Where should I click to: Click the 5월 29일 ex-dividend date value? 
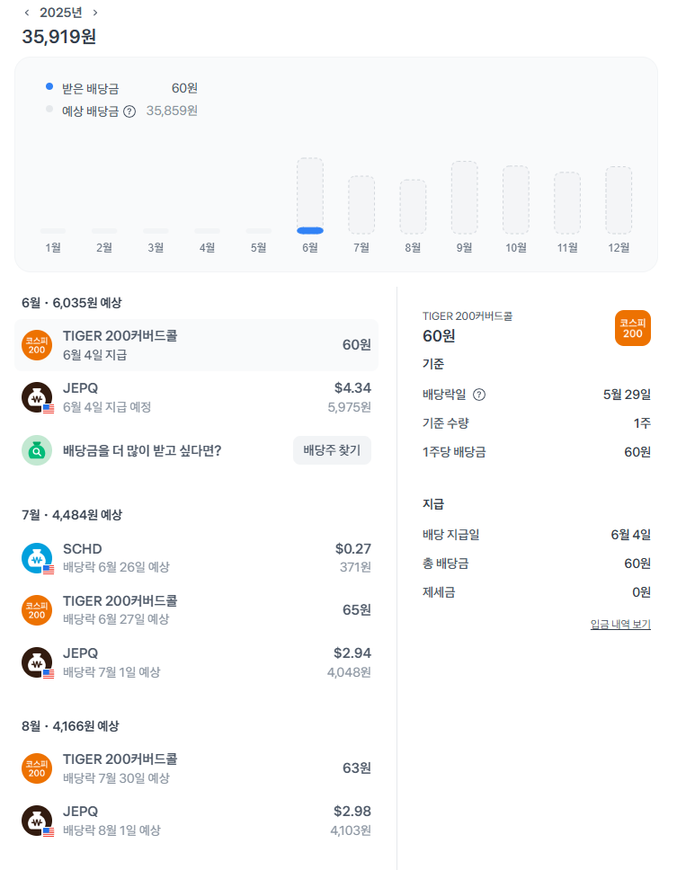627,395
